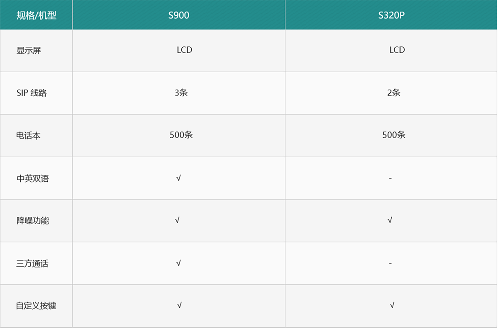Image resolution: width=498 pixels, height=329 pixels.
Task: Click the S900 三方通话 checkmark
Action: 178,263
